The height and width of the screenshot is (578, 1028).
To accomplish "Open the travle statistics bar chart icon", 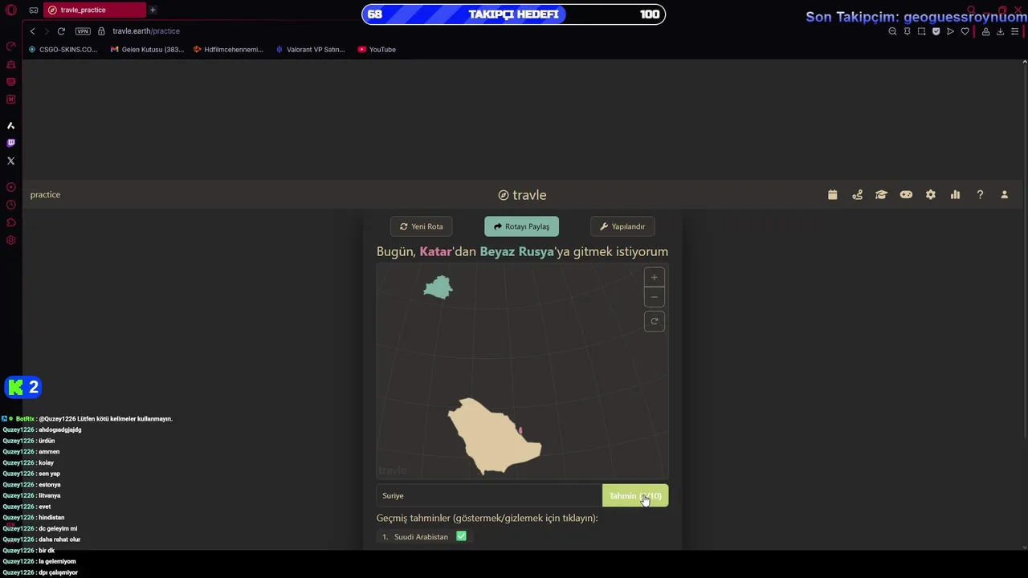I will click(x=955, y=195).
